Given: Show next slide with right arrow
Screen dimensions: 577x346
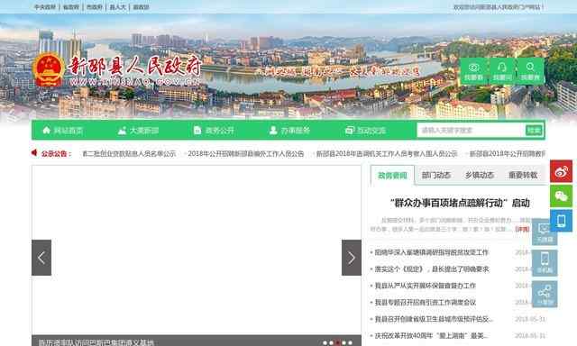Looking at the screenshot, I should tap(352, 258).
